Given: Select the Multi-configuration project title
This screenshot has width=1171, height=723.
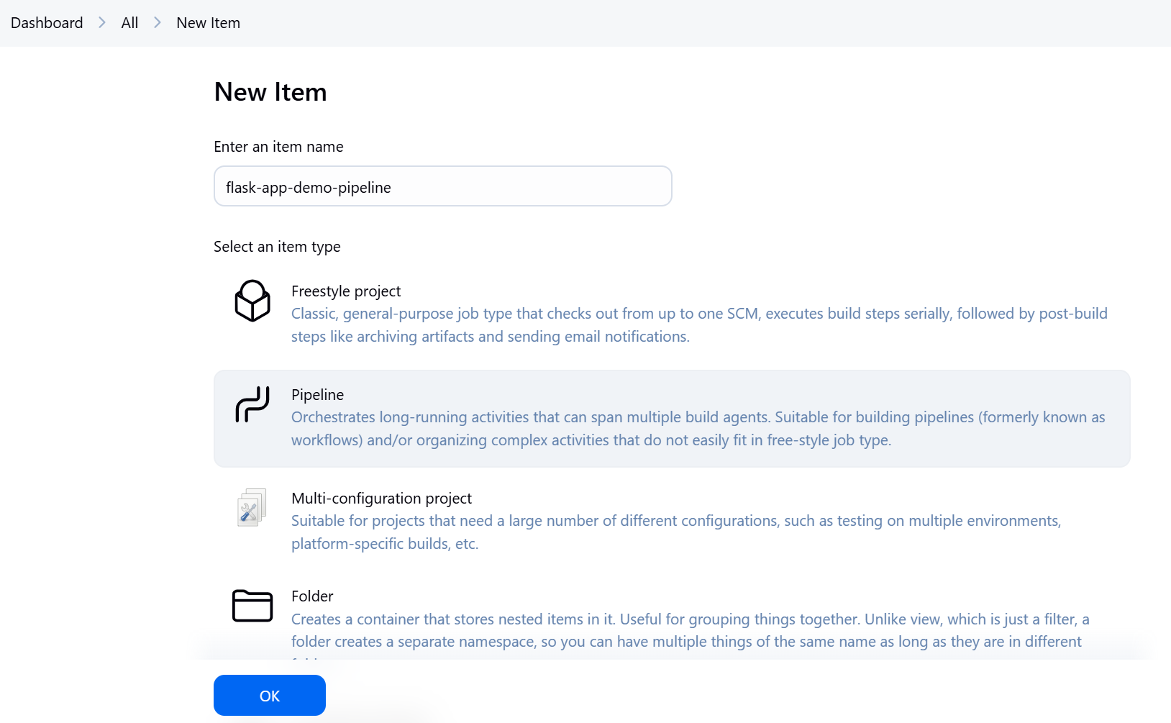Looking at the screenshot, I should [x=382, y=499].
